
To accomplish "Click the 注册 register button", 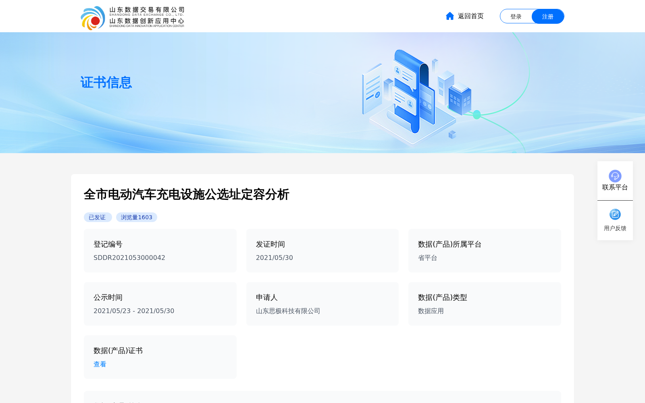I will coord(548,17).
